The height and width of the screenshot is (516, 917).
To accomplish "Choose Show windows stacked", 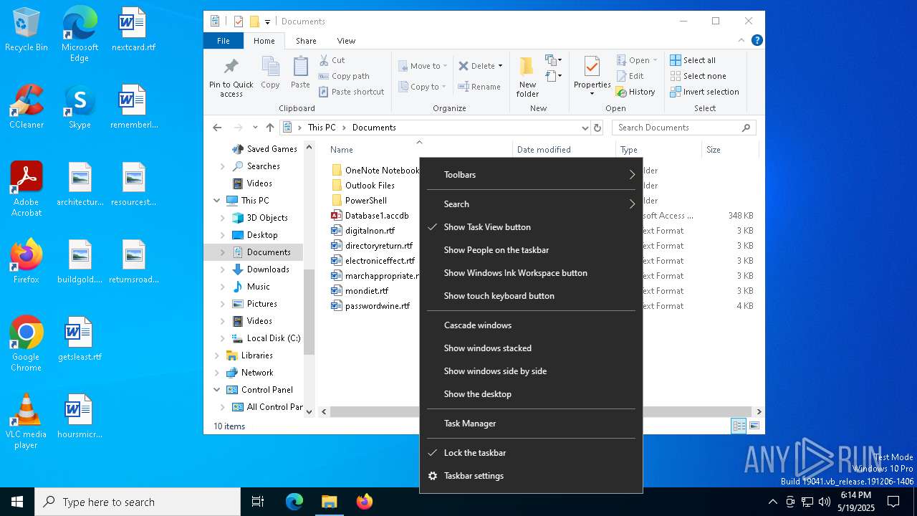I will (531, 348).
